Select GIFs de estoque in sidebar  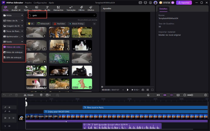(13, 57)
